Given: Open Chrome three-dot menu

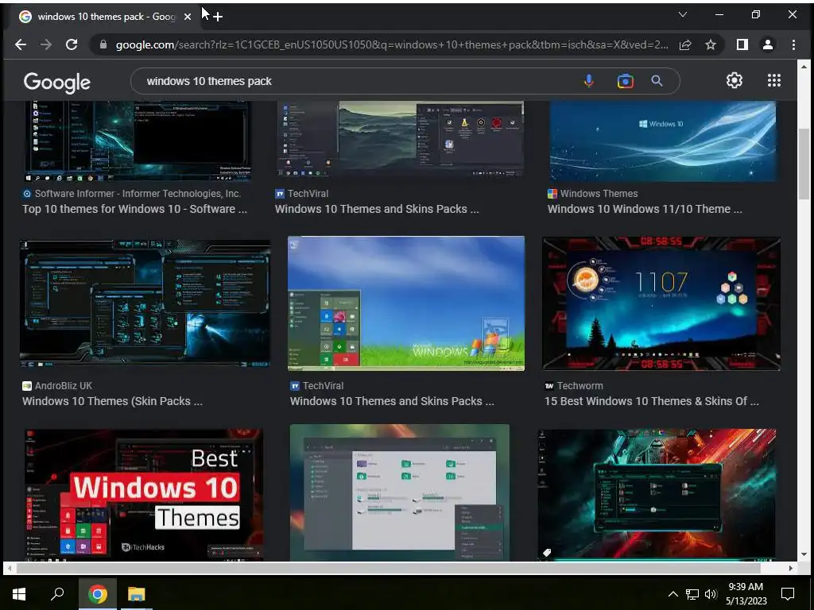Looking at the screenshot, I should pos(793,44).
